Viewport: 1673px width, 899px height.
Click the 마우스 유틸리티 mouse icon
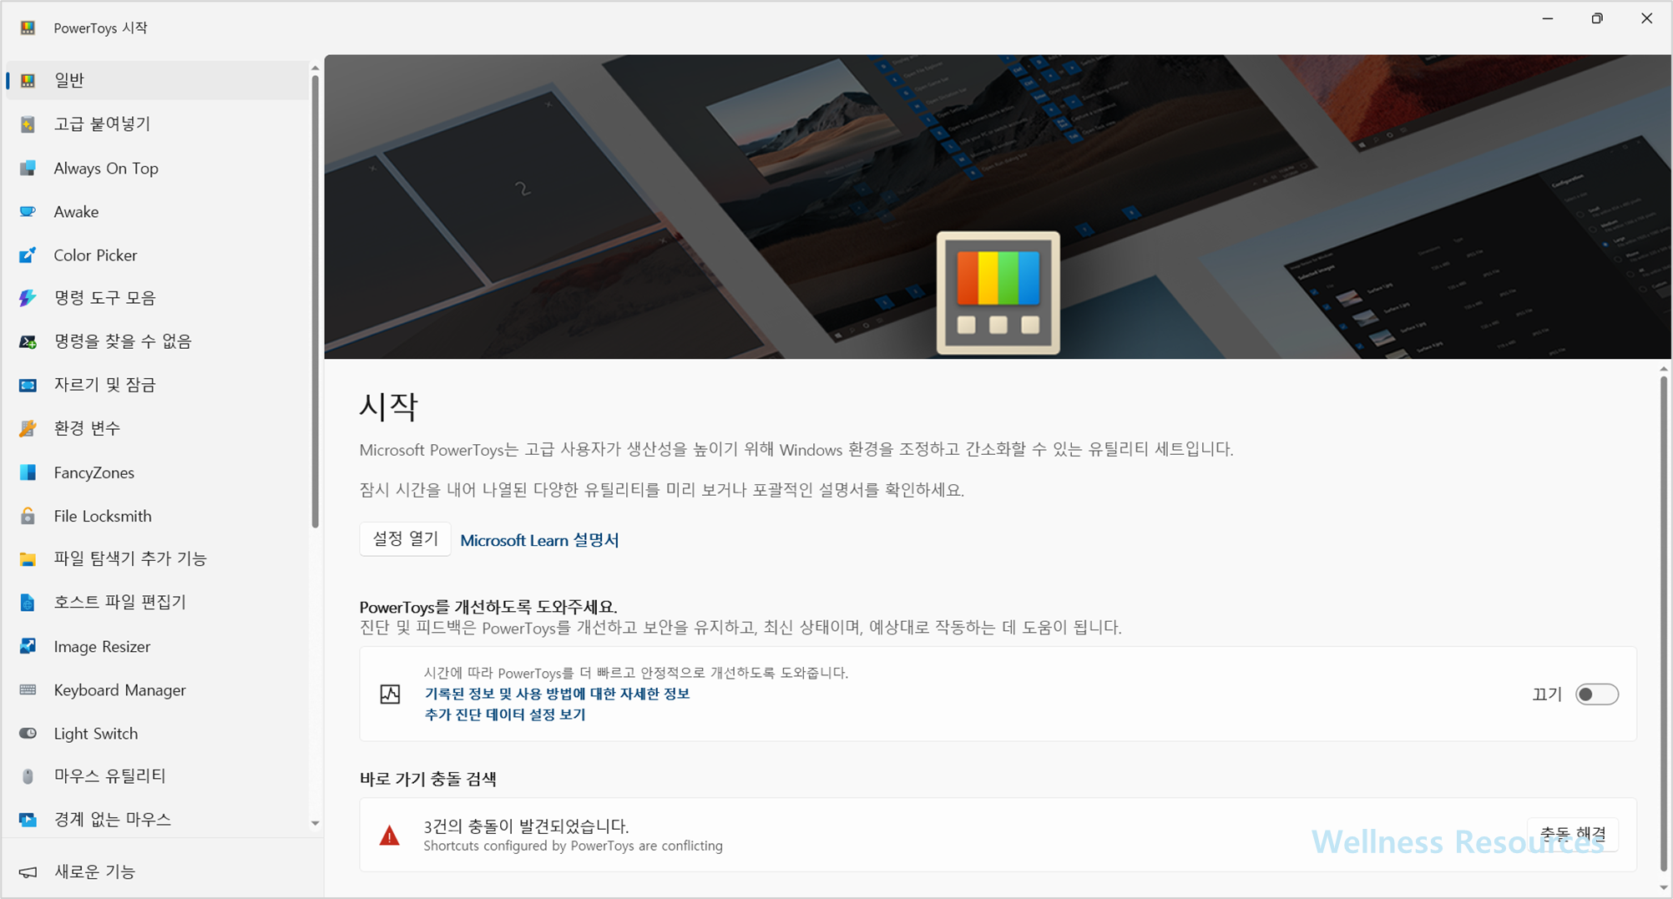tap(28, 776)
